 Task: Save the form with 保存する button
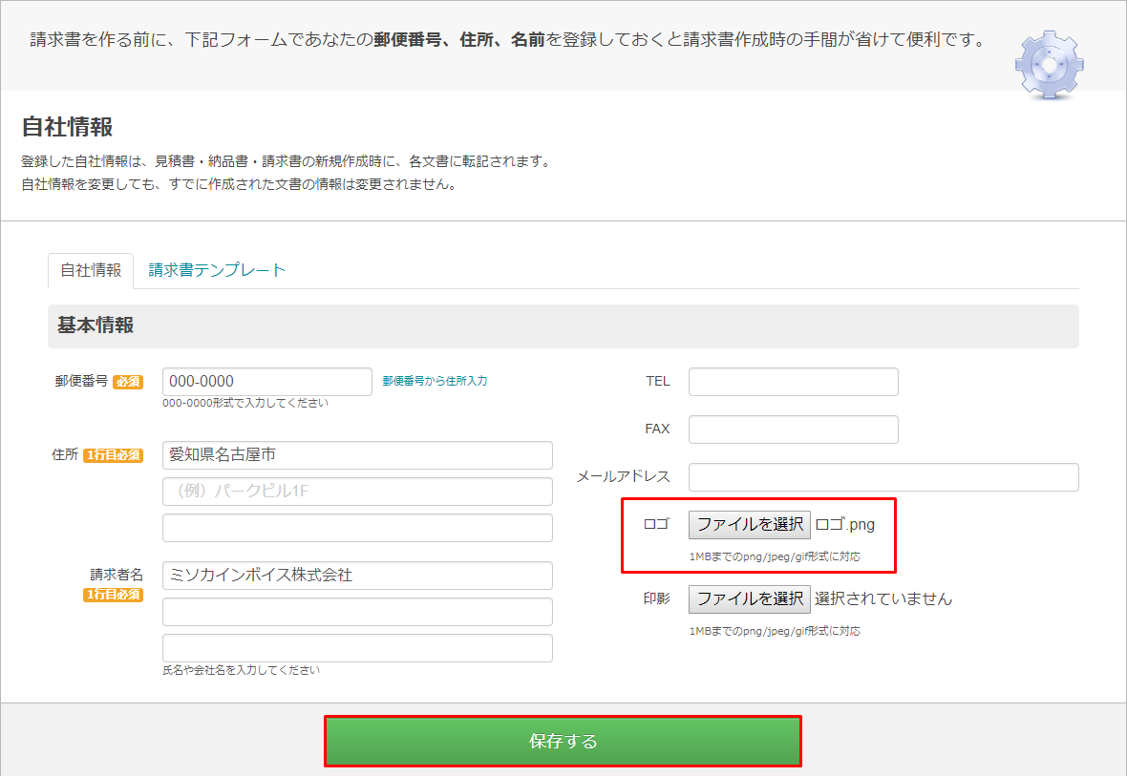[x=563, y=742]
